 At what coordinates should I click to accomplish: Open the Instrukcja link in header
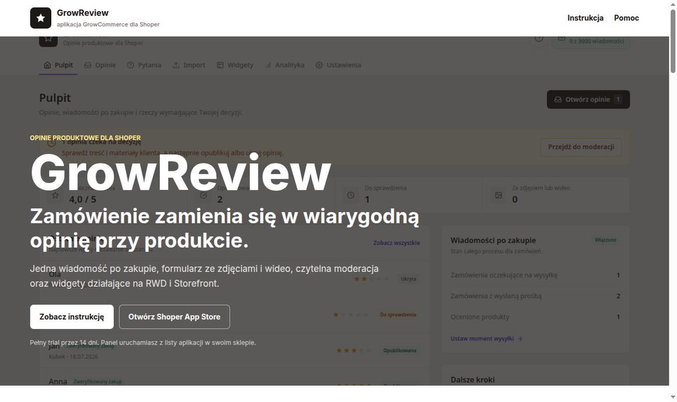tap(585, 18)
